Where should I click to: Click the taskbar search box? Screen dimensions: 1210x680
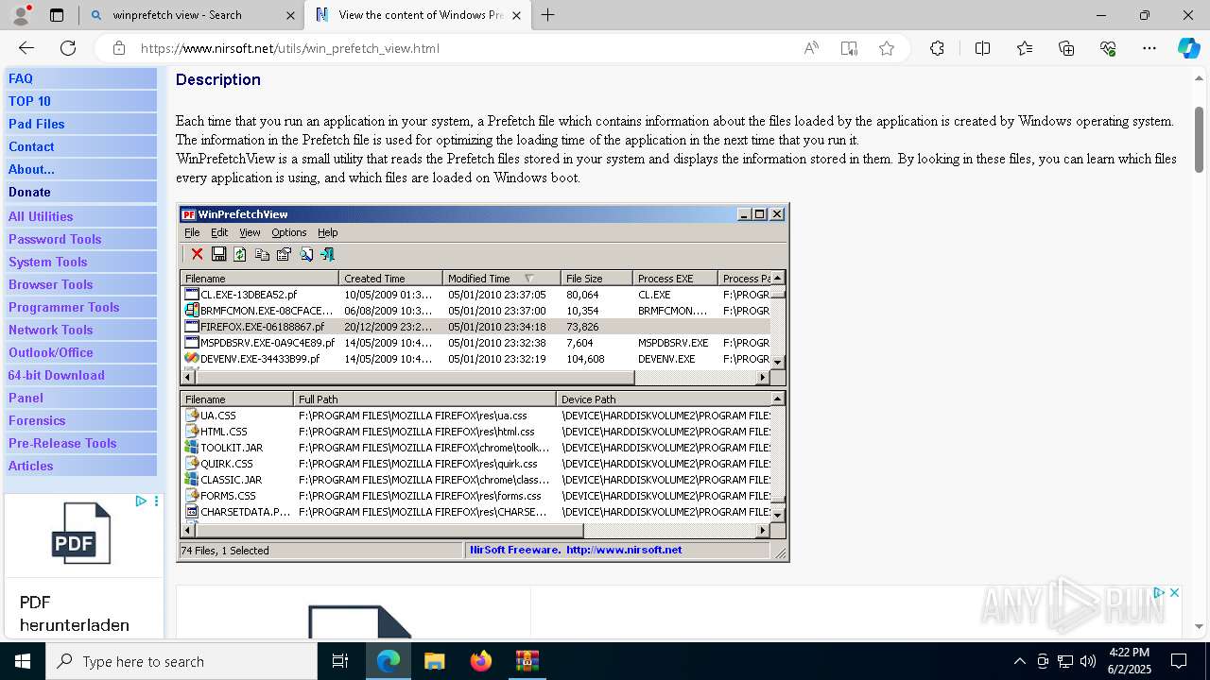[x=181, y=661]
